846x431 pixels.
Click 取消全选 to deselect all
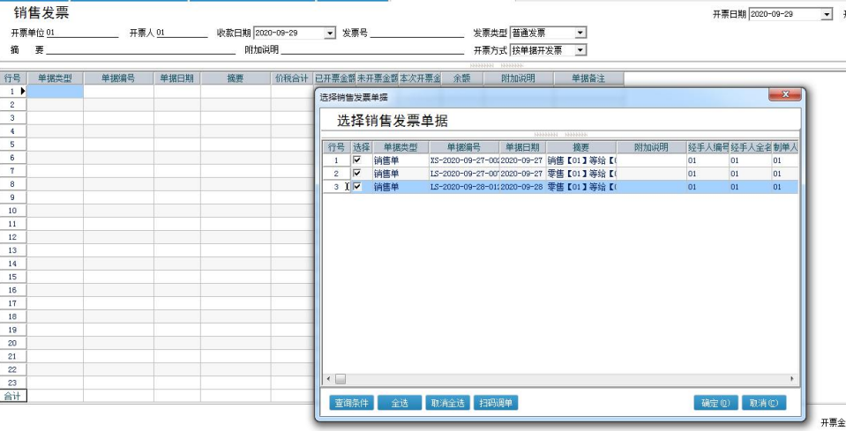(x=447, y=403)
